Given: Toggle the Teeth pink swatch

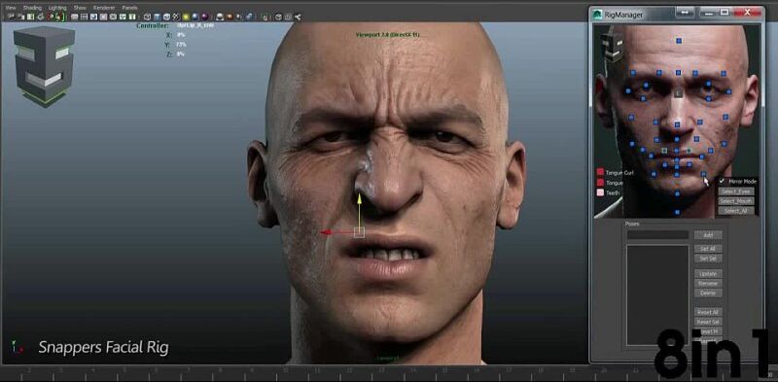Looking at the screenshot, I should (x=600, y=192).
